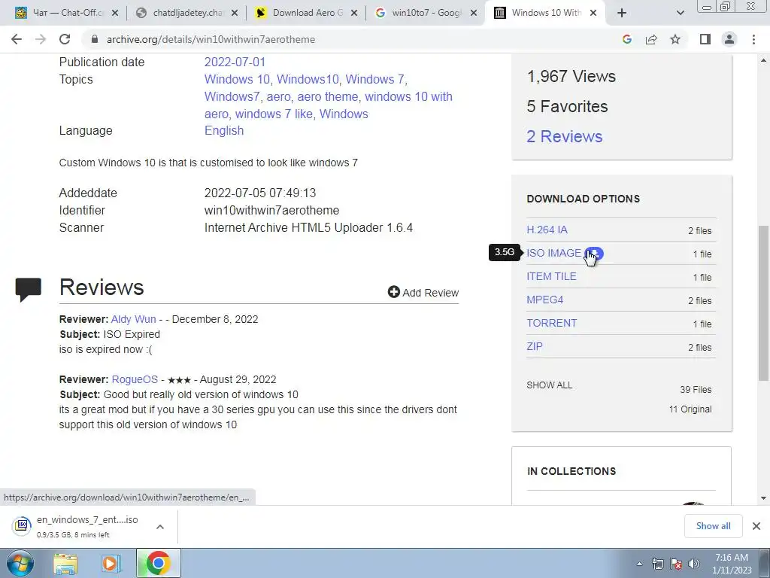Open the browser side panel

[705, 39]
